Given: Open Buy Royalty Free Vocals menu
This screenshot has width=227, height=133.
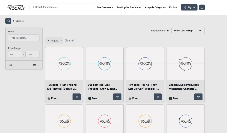Looking at the screenshot, I should point(129,7).
